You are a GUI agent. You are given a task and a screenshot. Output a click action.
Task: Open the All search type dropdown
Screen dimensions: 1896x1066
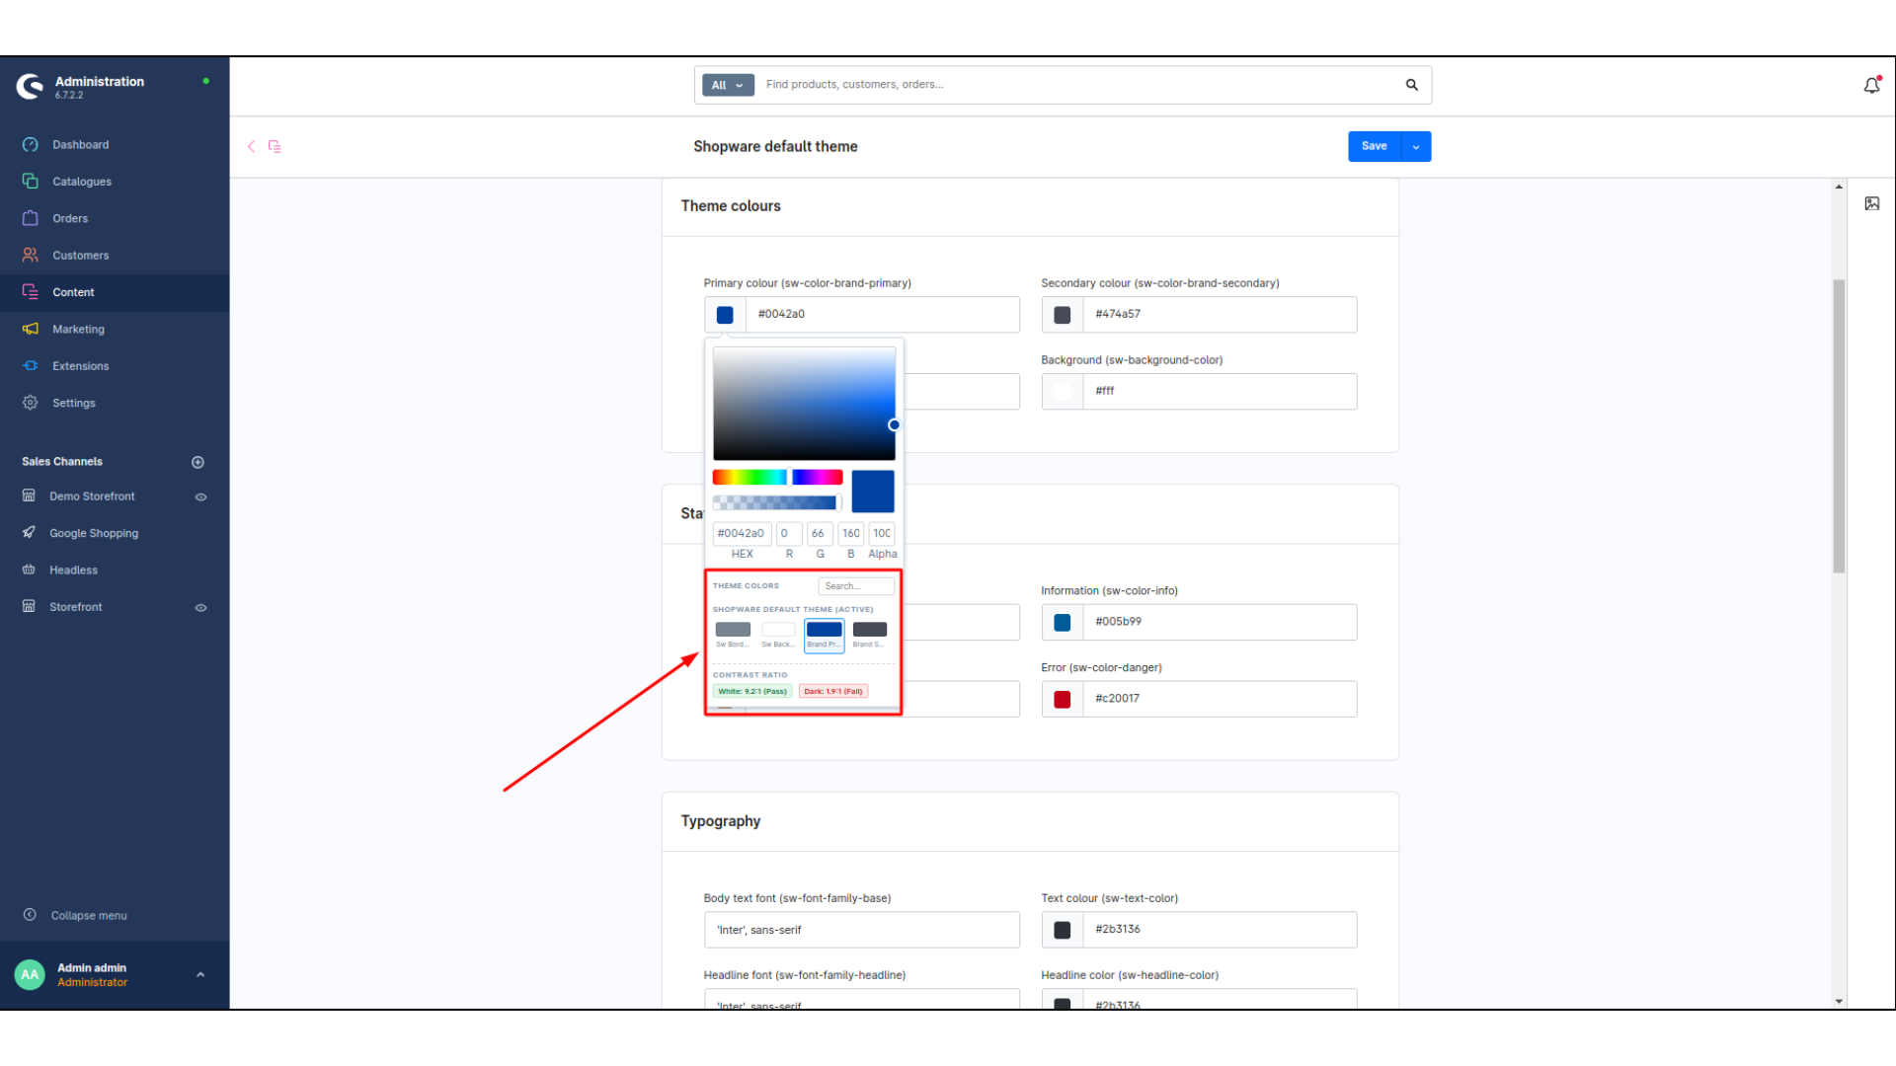coord(728,85)
